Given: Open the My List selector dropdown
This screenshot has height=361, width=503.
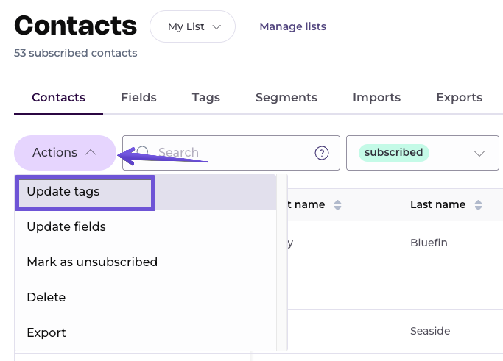Looking at the screenshot, I should (x=193, y=26).
